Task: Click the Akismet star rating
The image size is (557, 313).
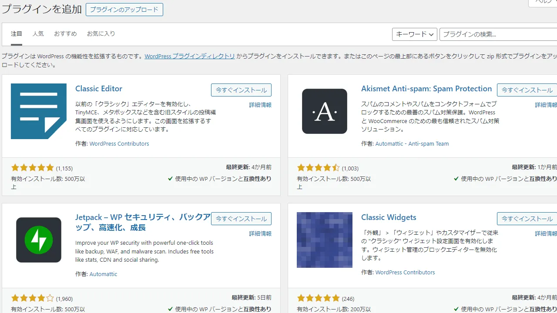Action: tap(318, 168)
